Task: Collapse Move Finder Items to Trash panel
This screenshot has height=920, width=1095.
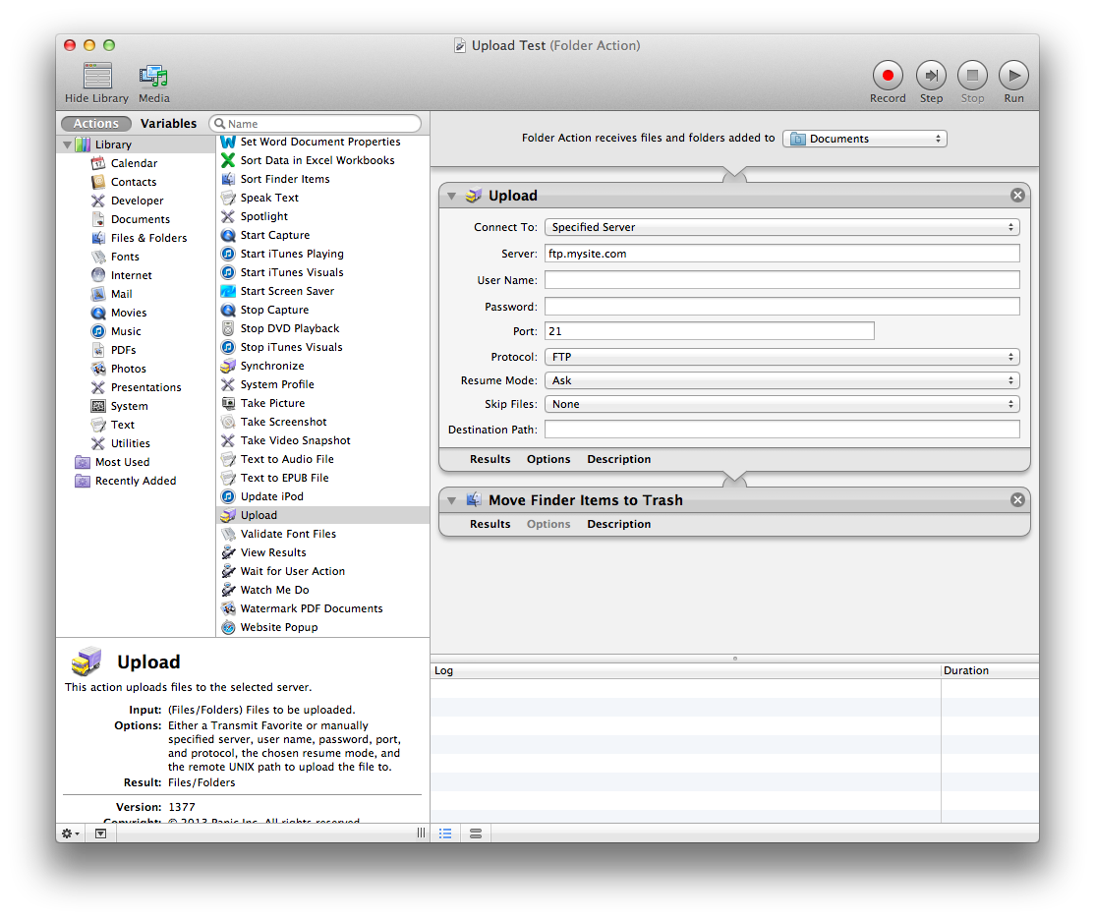Action: [452, 501]
